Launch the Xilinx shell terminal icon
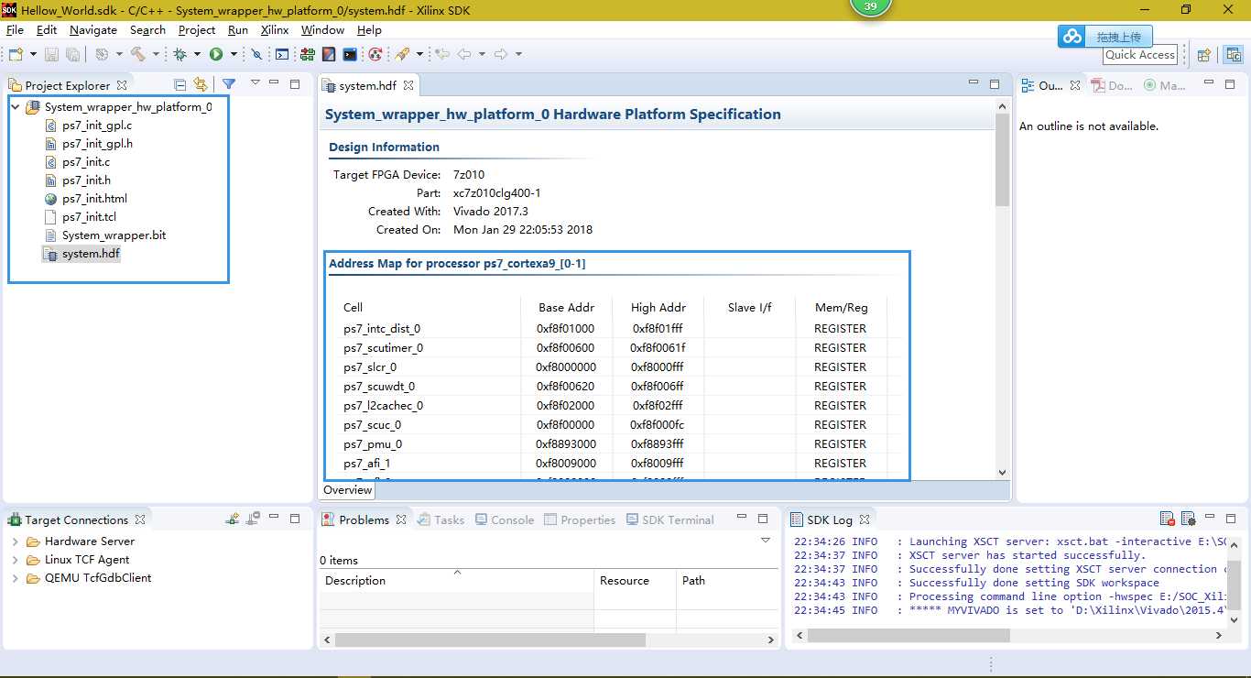 click(x=350, y=54)
